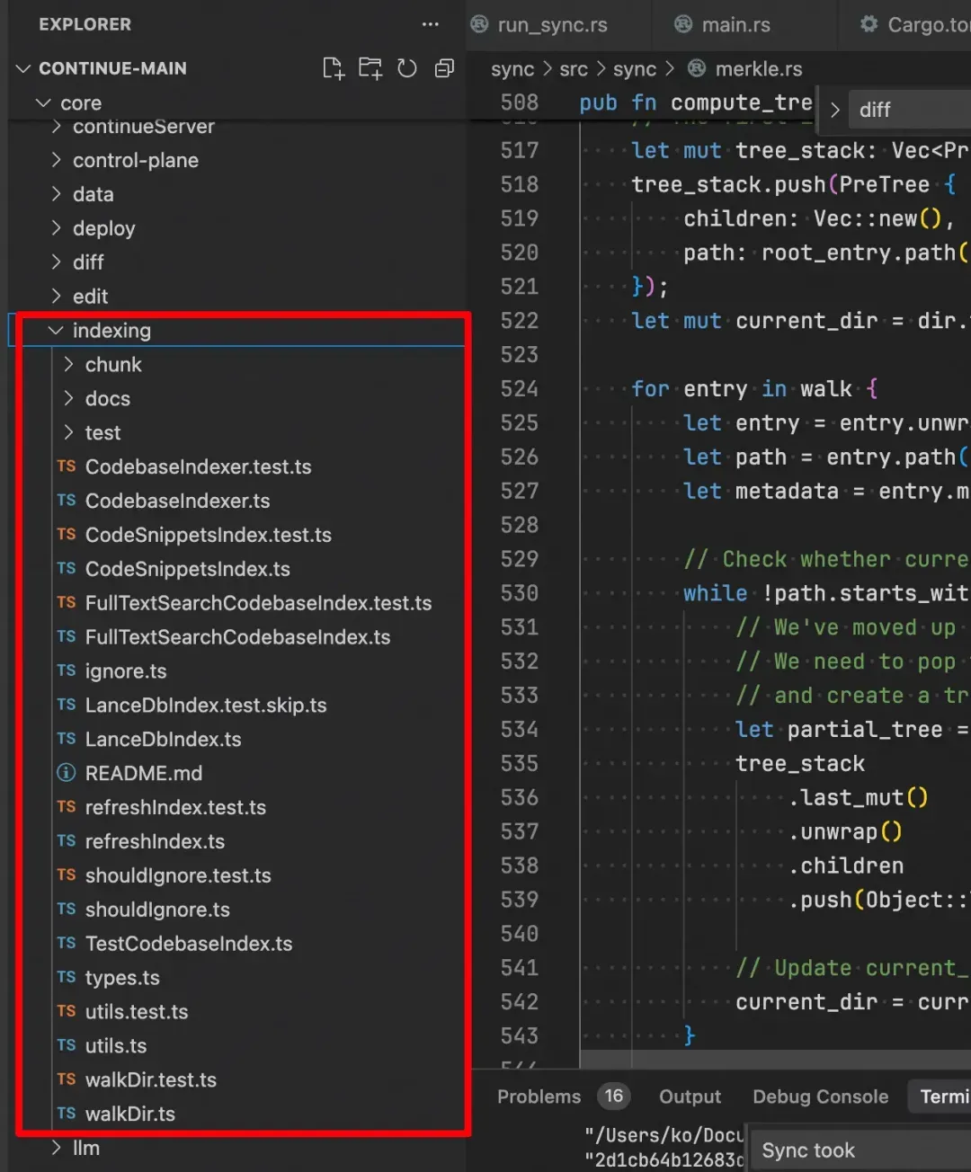Image resolution: width=971 pixels, height=1172 pixels.
Task: Click the Sync took terminal message
Action: coord(808,1150)
